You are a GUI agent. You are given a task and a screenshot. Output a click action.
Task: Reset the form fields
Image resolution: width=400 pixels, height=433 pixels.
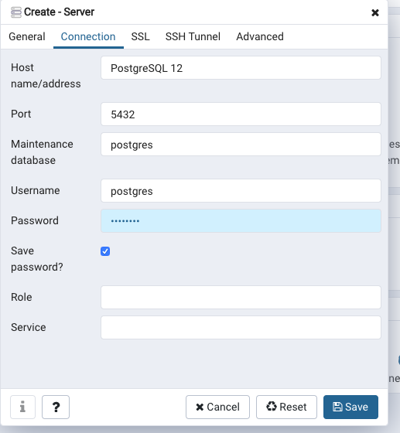(x=286, y=407)
